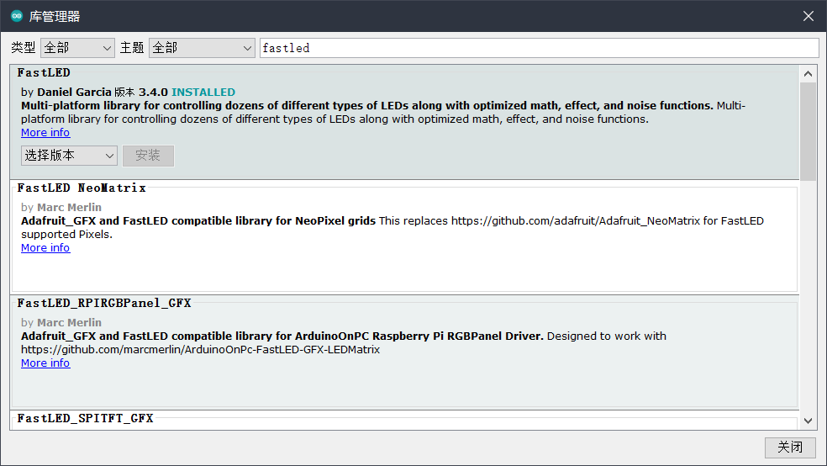This screenshot has height=466, width=827.
Task: Expand the 选择版本 version dropdown
Action: pos(69,156)
